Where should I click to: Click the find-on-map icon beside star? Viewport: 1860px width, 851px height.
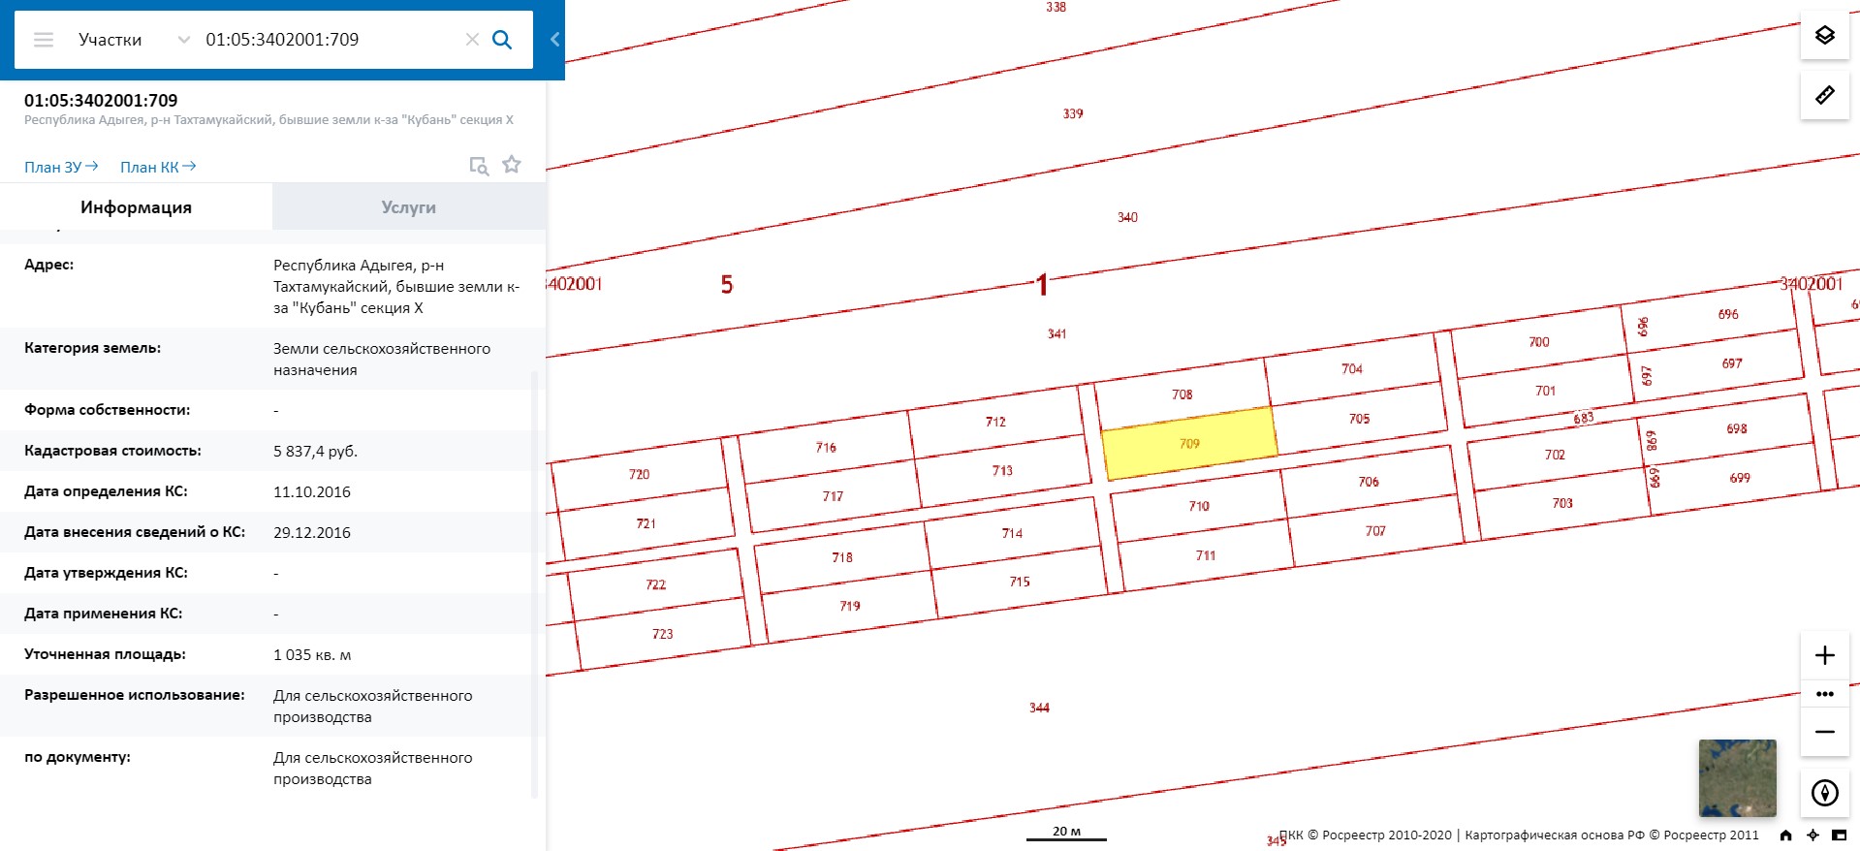[479, 166]
